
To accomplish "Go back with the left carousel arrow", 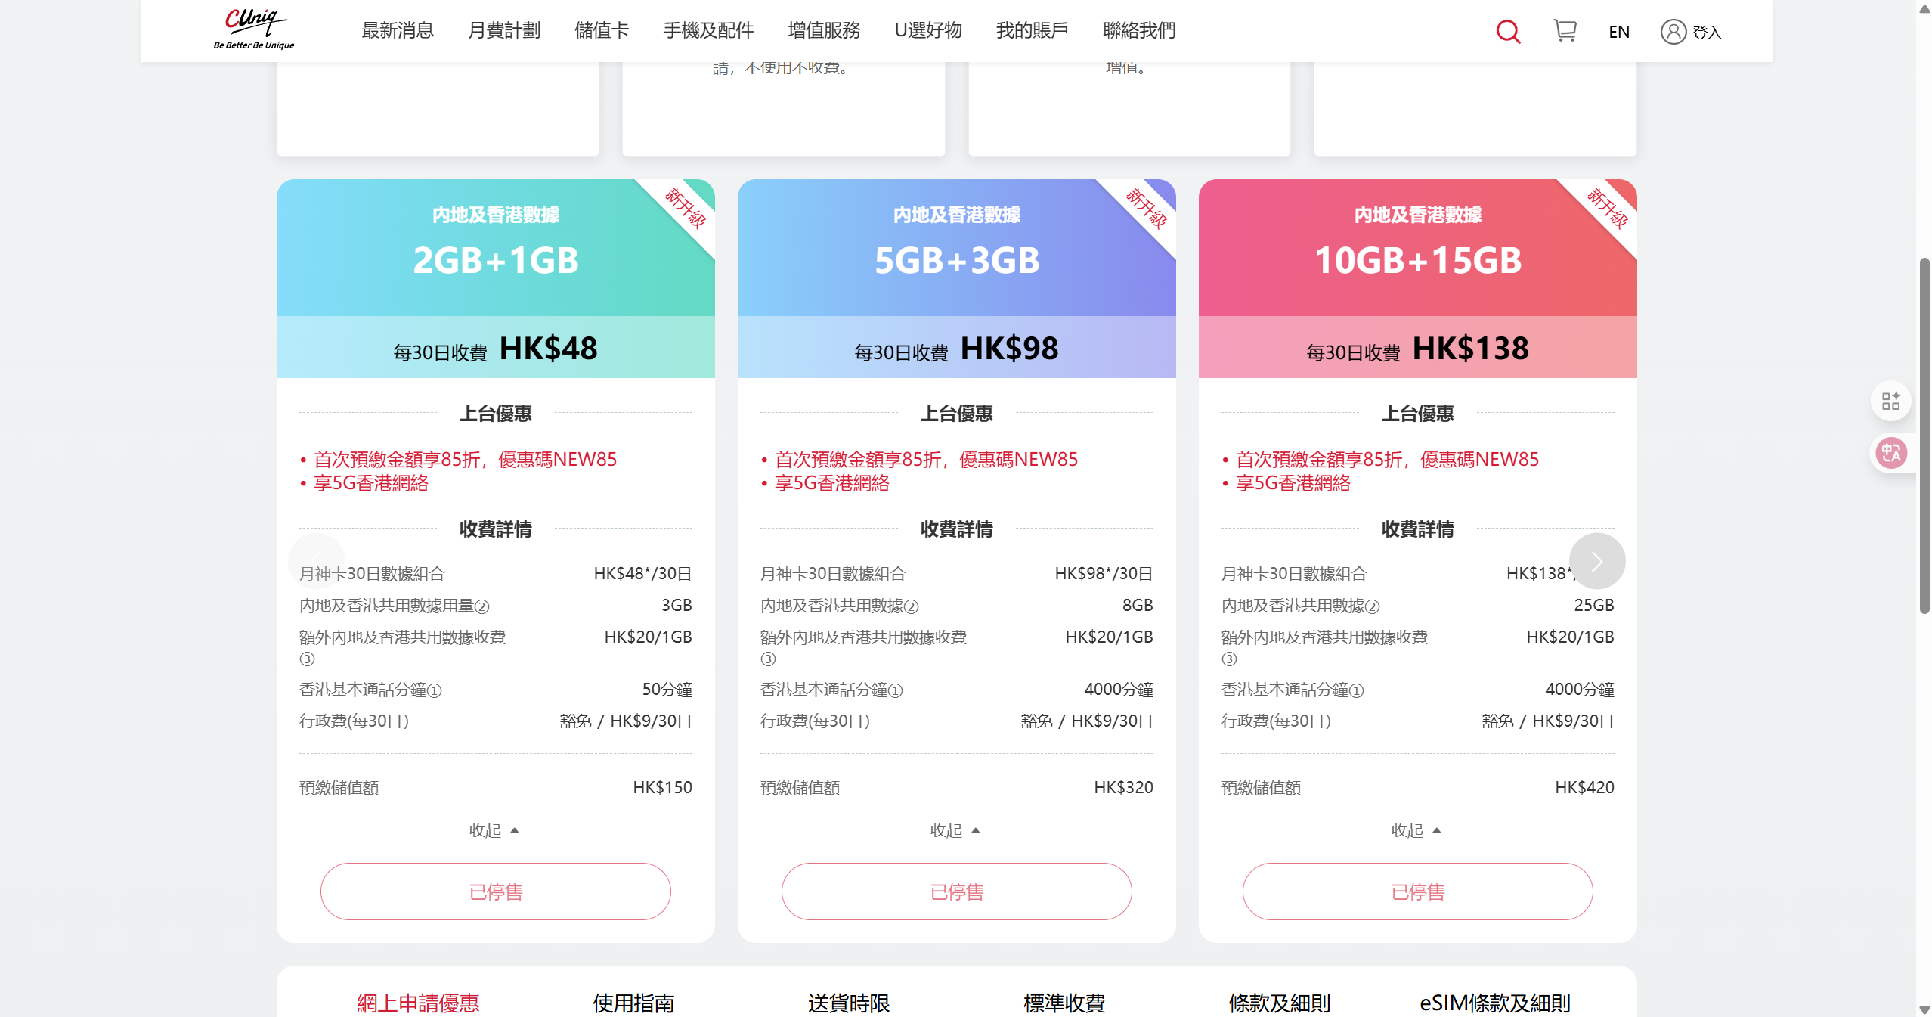I will [x=317, y=560].
